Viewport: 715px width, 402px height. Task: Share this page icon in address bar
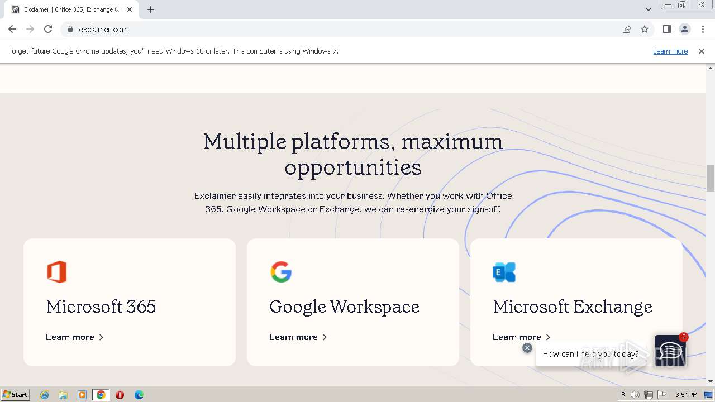pyautogui.click(x=627, y=29)
